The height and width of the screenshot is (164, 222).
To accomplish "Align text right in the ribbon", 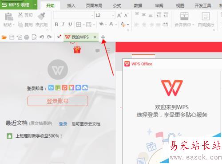I will [151, 25].
